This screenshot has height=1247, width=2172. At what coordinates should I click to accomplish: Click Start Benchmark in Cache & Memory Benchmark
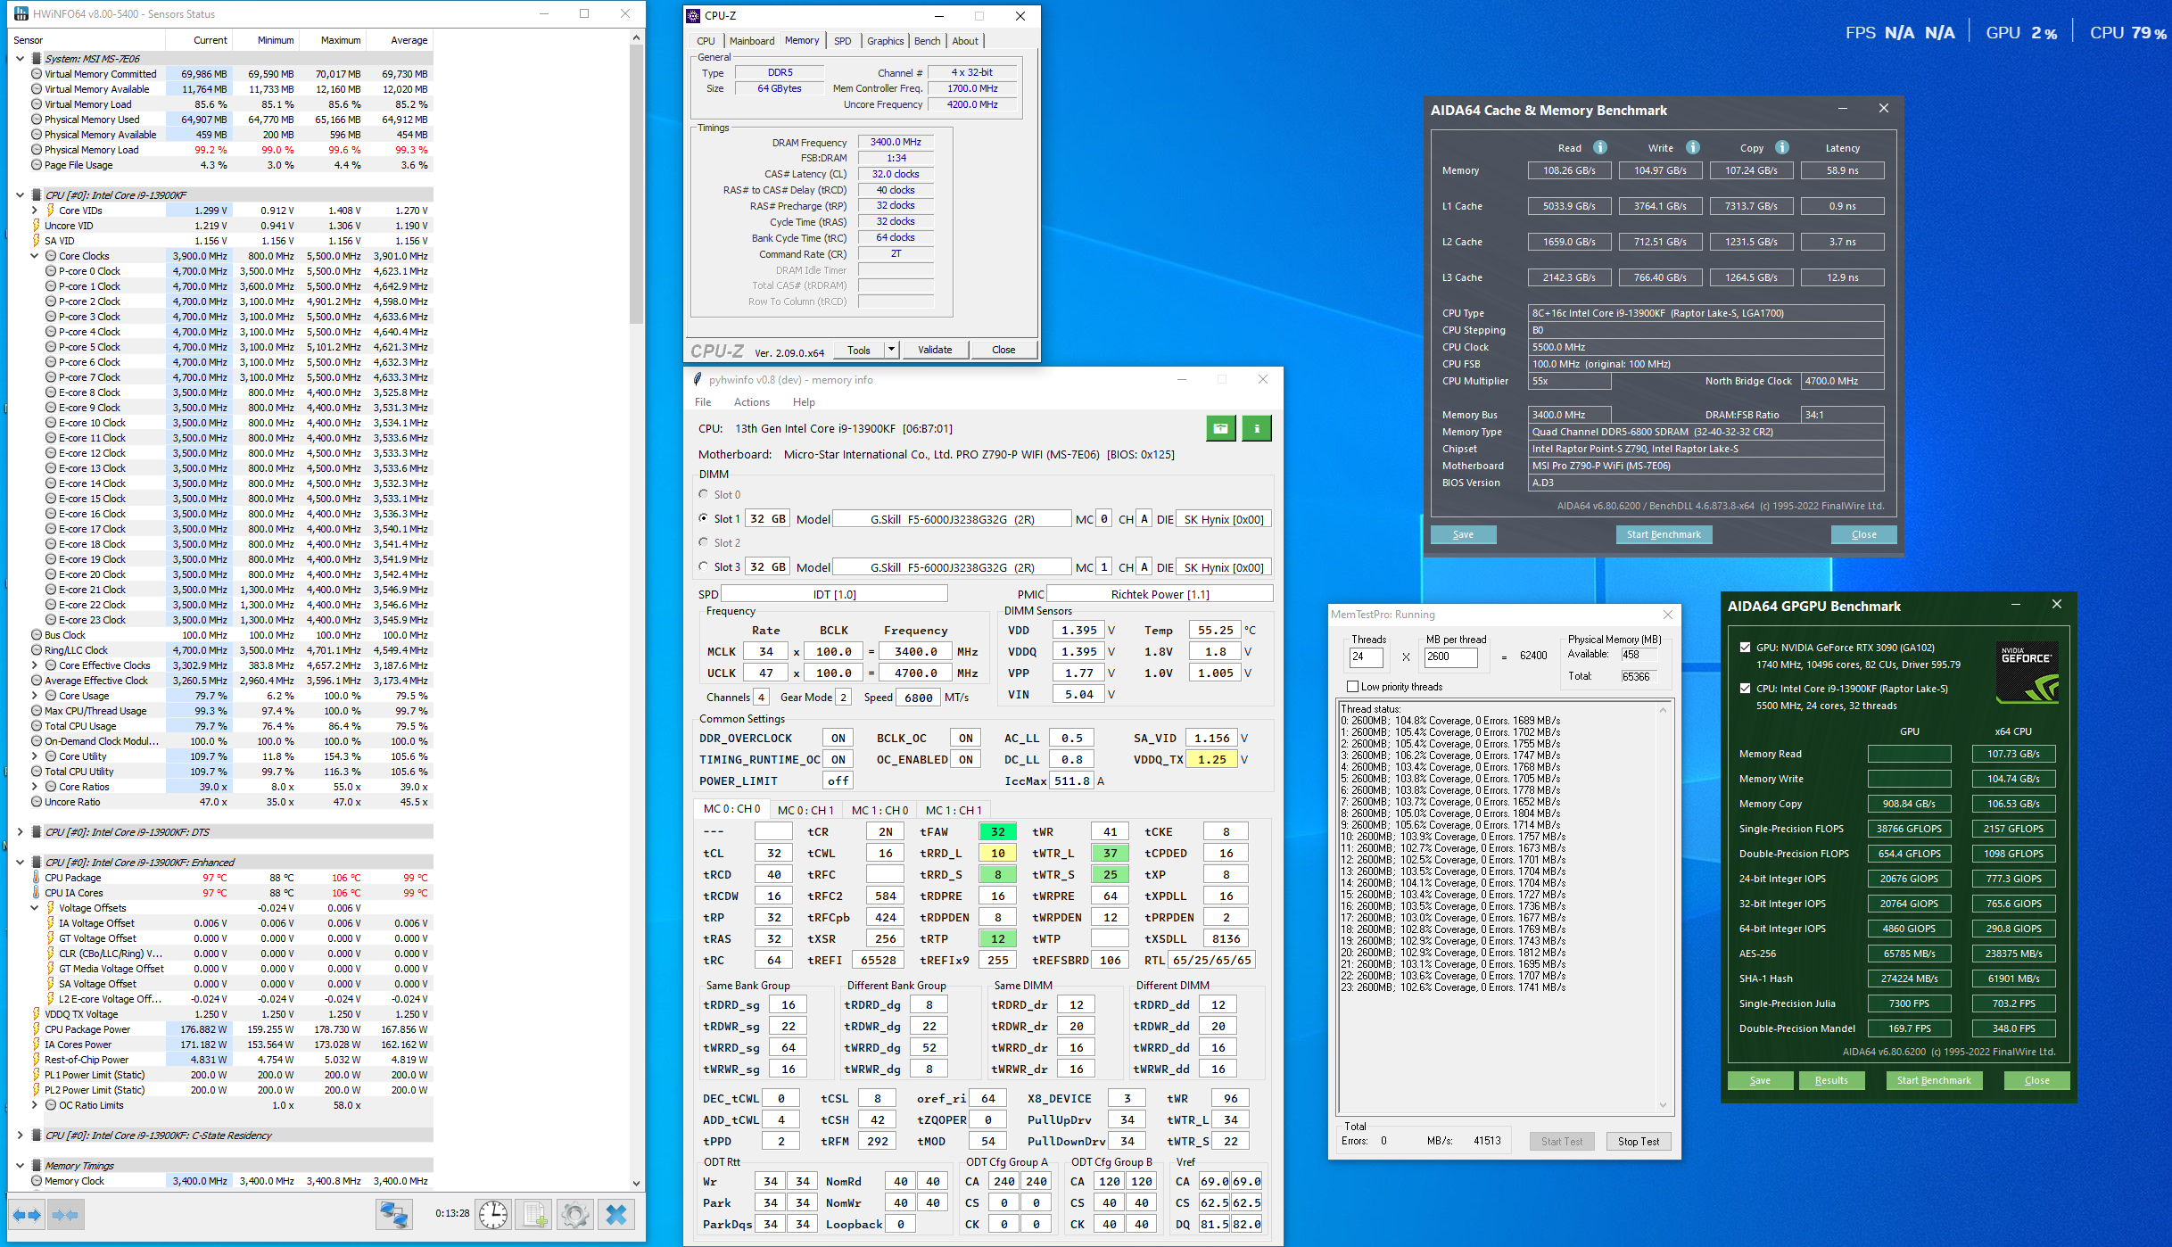pos(1663,534)
